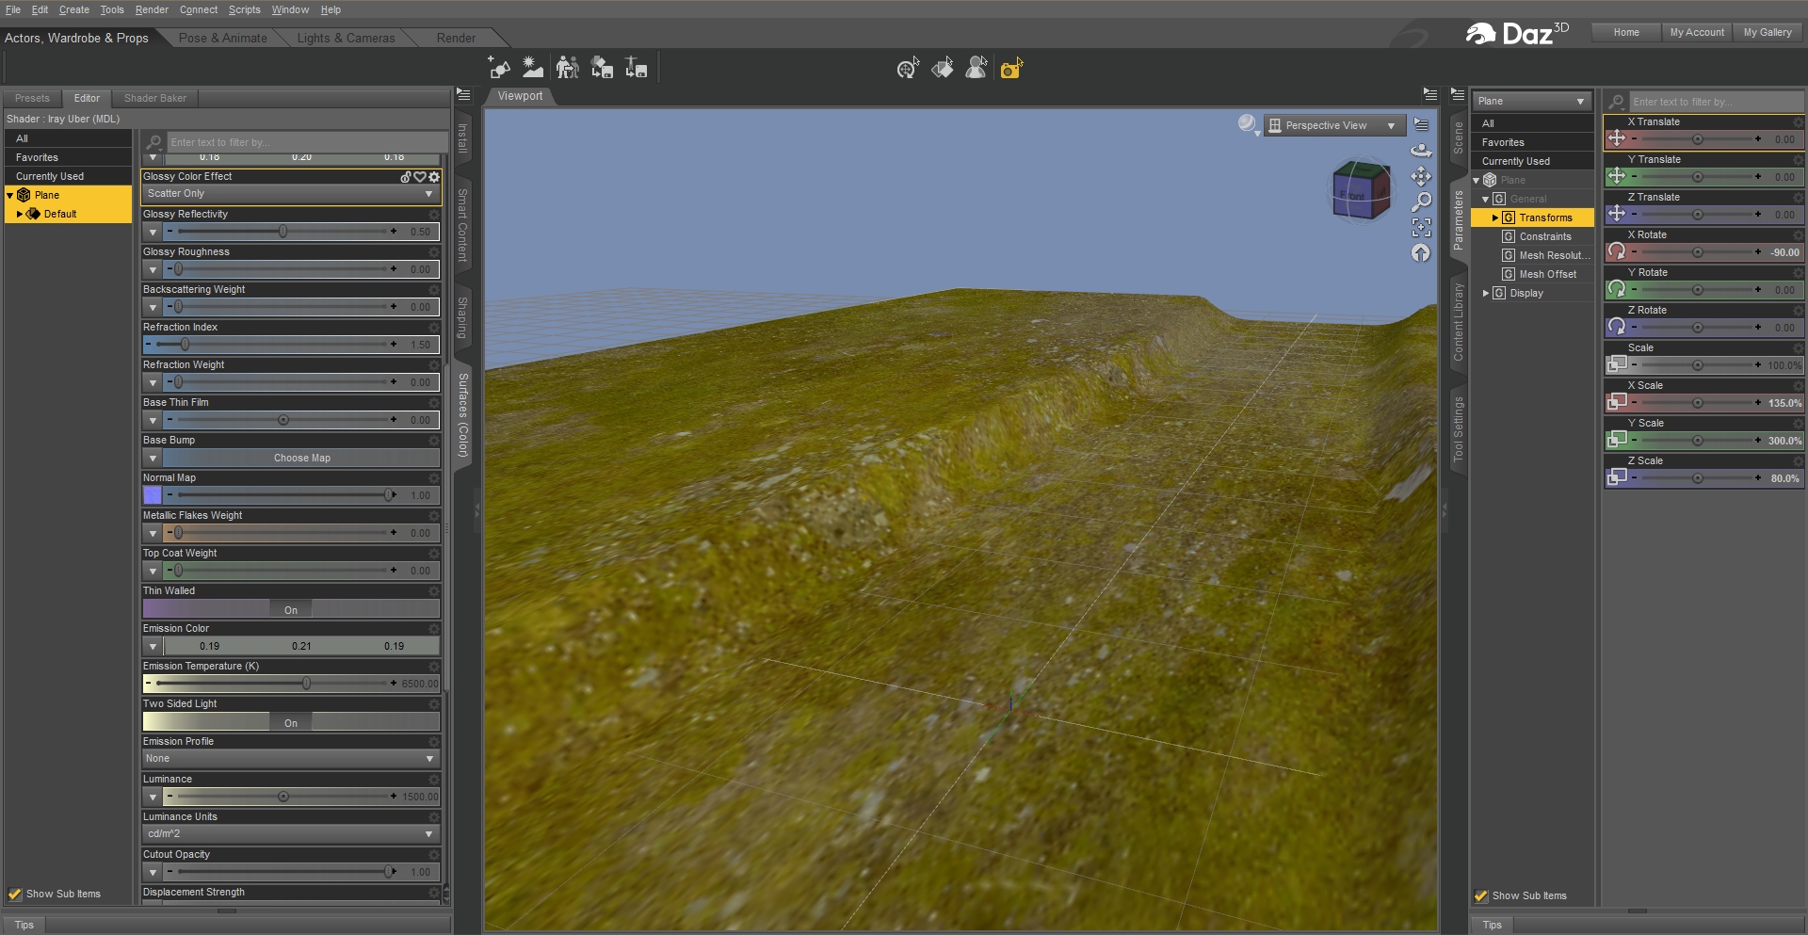Open the Surfaces pane options menu icon
The height and width of the screenshot is (935, 1808).
tap(463, 94)
